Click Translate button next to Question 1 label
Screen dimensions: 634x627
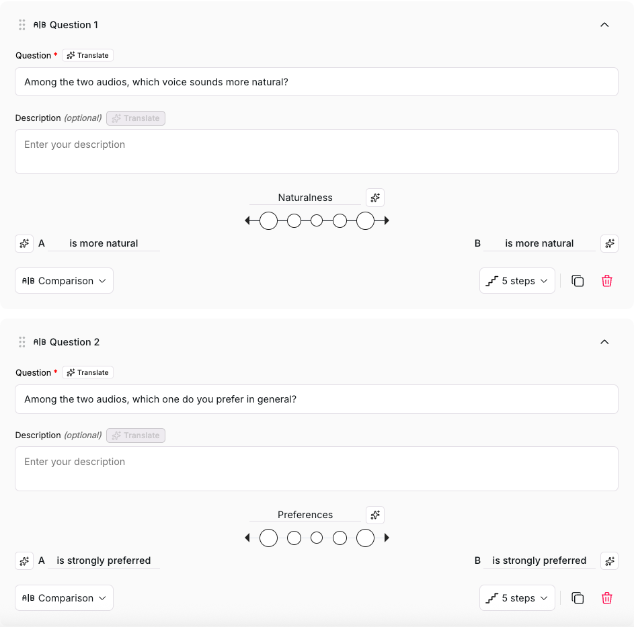[x=88, y=55]
